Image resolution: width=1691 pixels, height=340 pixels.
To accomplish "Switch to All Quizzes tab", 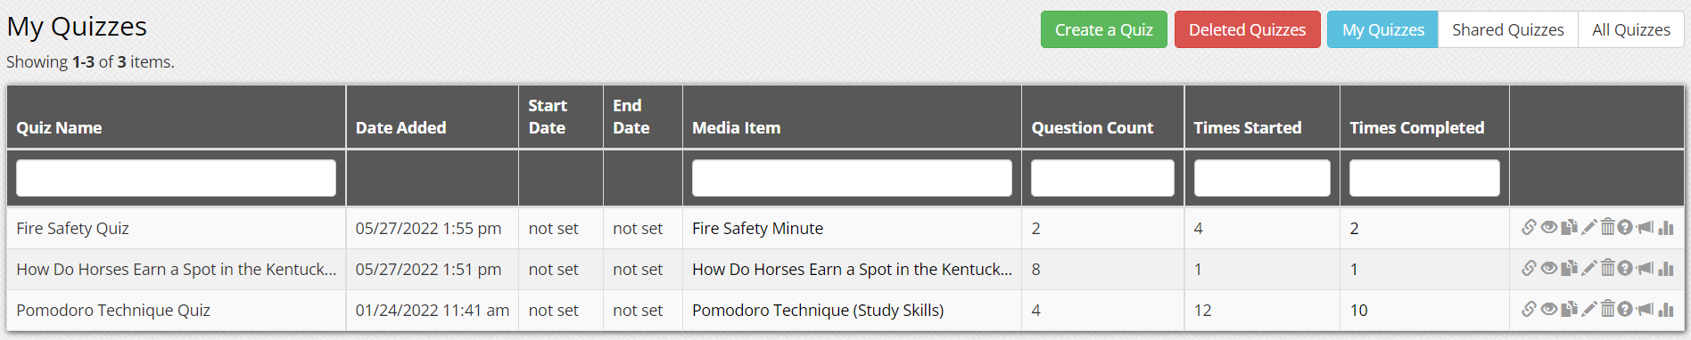I will (x=1631, y=29).
